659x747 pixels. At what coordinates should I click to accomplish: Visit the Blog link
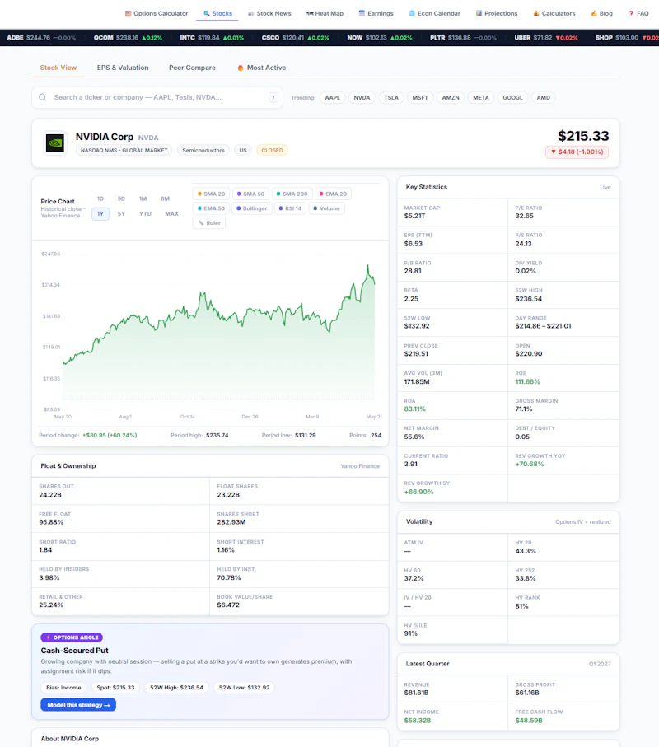pos(601,13)
